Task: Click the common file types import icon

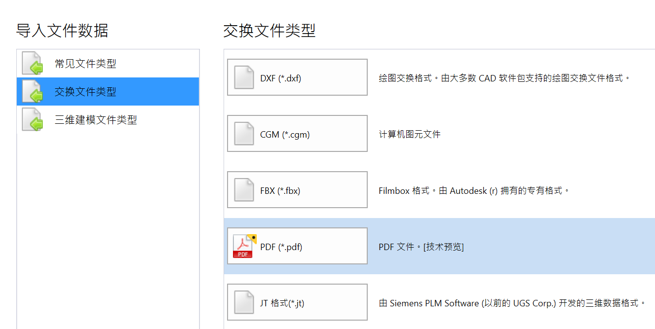Action: pyautogui.click(x=33, y=63)
